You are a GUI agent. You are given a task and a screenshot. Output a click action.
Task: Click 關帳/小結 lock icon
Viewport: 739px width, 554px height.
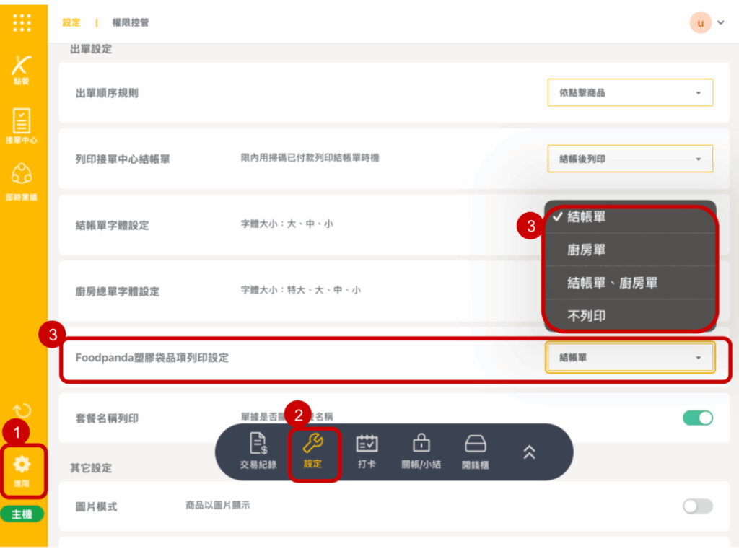coord(421,452)
